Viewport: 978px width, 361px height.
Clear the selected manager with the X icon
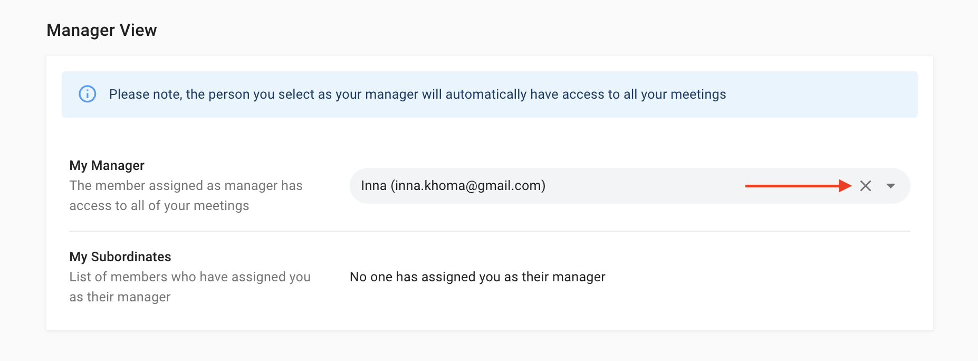point(866,186)
